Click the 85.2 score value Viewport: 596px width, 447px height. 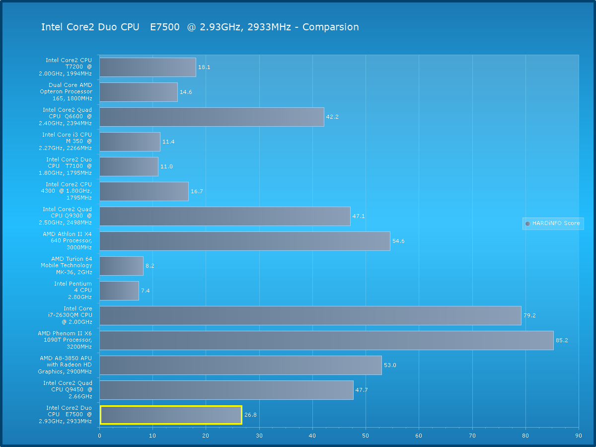tap(562, 340)
